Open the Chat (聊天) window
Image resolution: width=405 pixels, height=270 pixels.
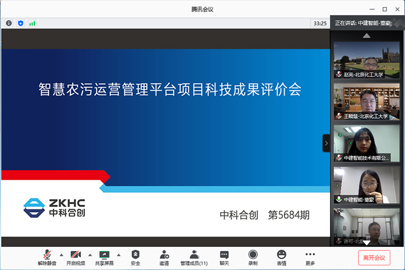coord(224,255)
